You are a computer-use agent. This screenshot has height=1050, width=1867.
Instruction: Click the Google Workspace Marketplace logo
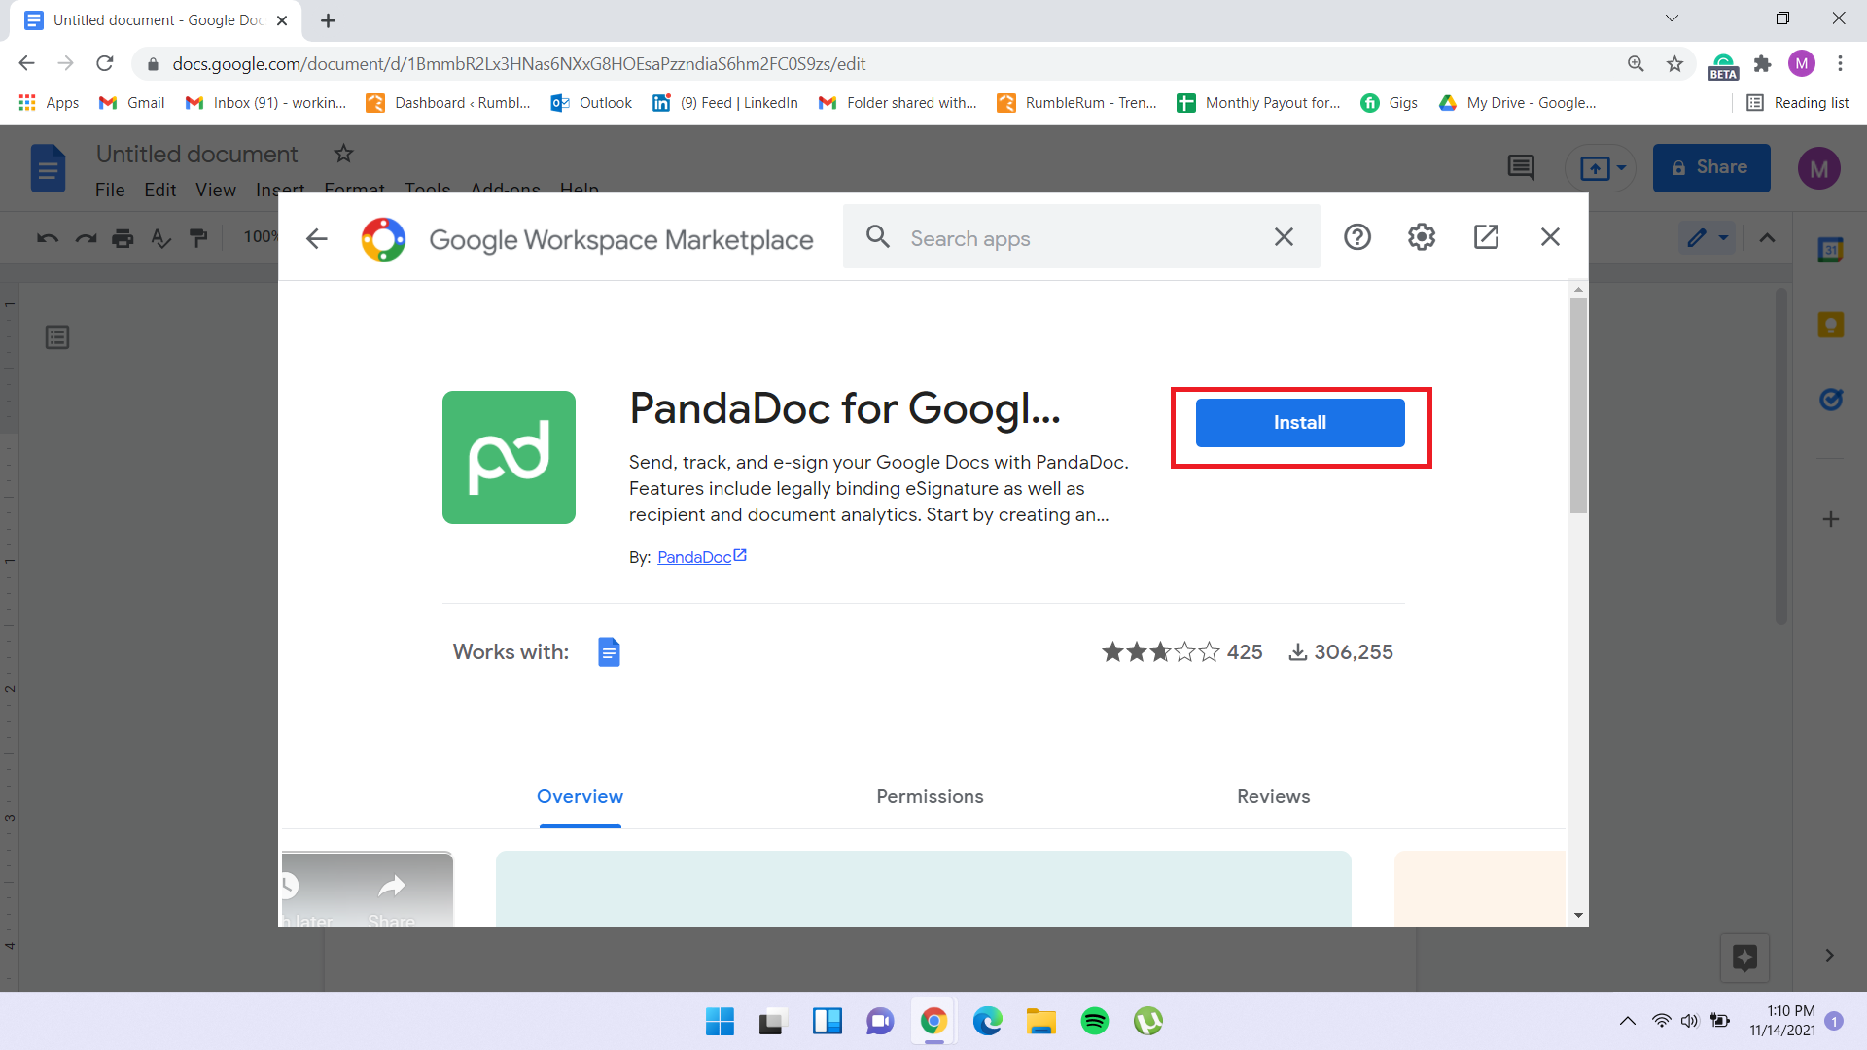click(x=383, y=239)
